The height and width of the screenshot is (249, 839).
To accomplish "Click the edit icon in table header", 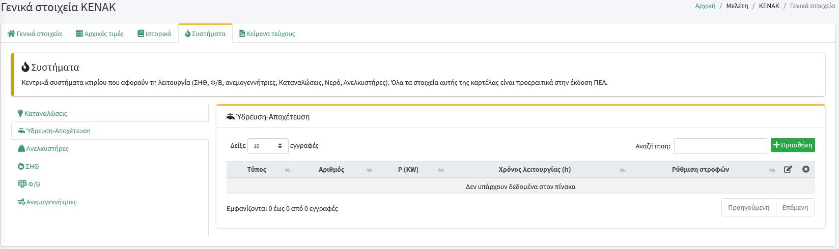I will 788,169.
